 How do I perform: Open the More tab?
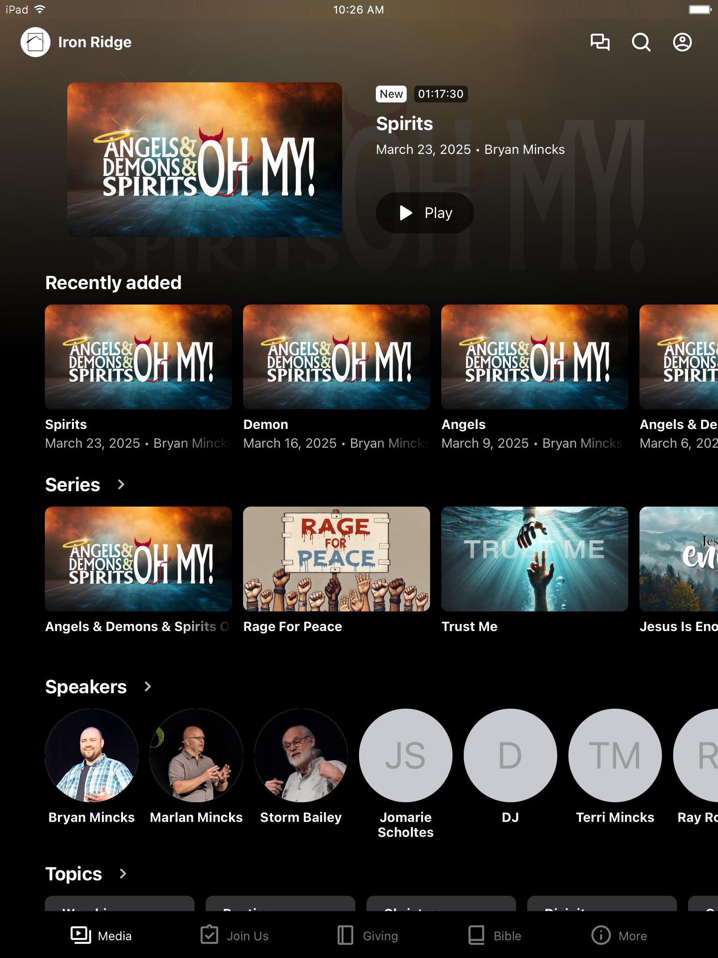[619, 936]
